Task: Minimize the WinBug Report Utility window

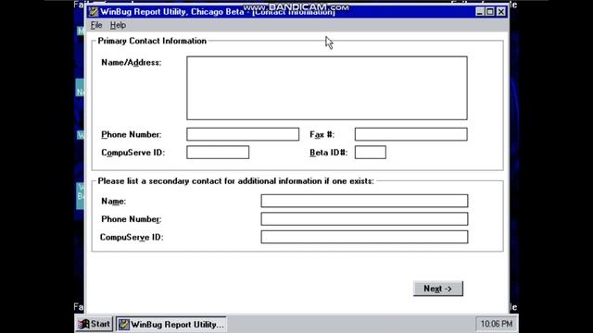Action: 480,12
